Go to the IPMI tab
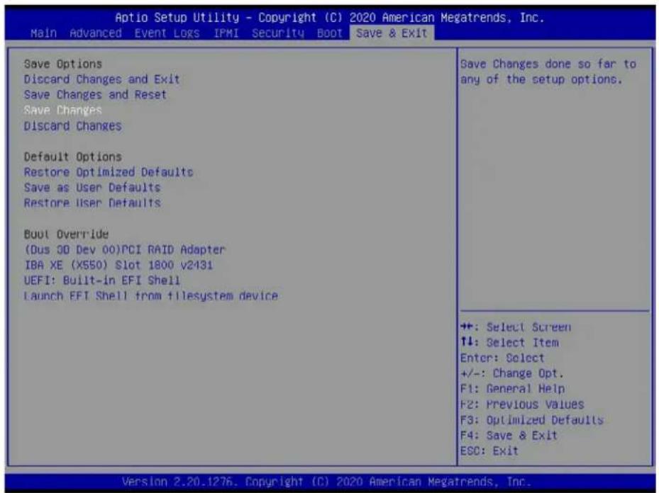 226,33
